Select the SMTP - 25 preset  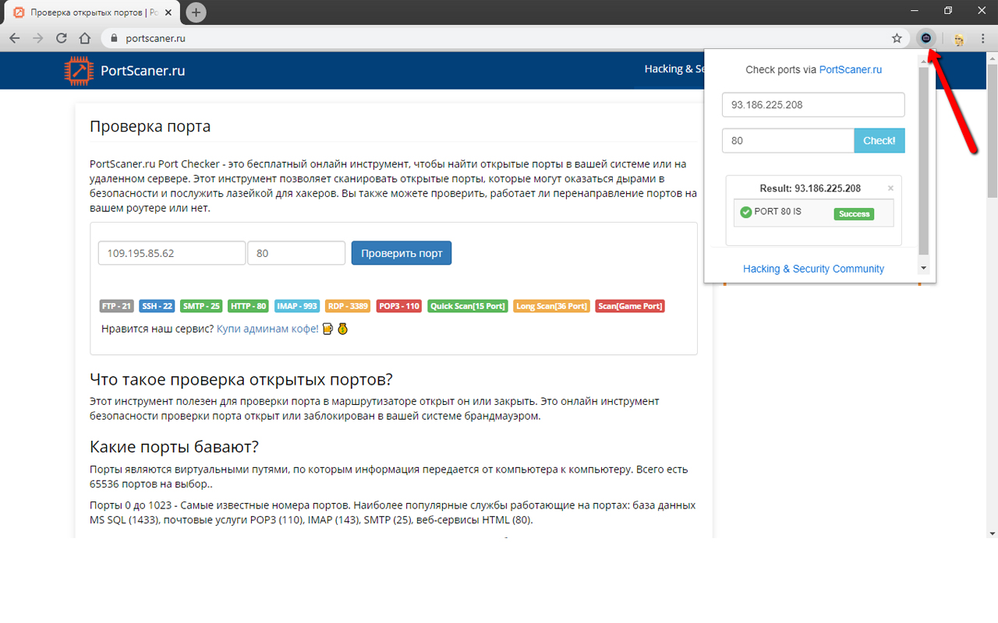201,306
